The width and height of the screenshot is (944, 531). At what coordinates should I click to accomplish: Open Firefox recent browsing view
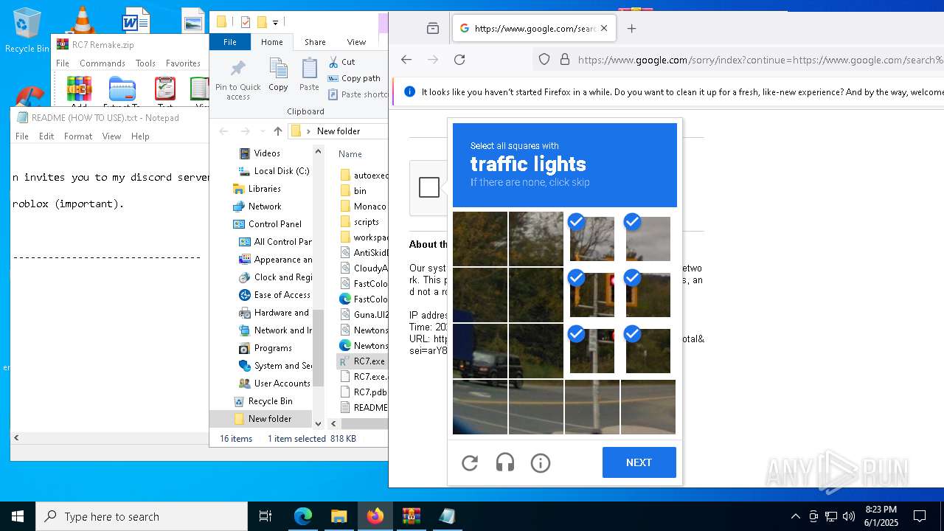tap(433, 29)
